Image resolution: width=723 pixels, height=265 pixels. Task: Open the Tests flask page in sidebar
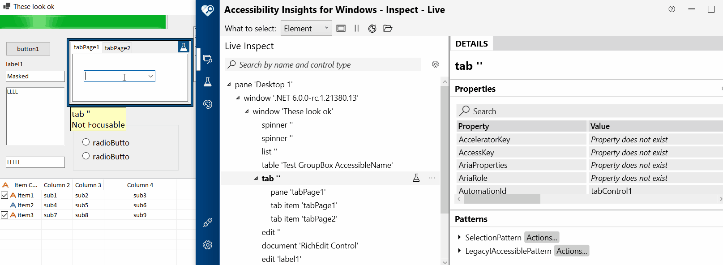pyautogui.click(x=207, y=82)
